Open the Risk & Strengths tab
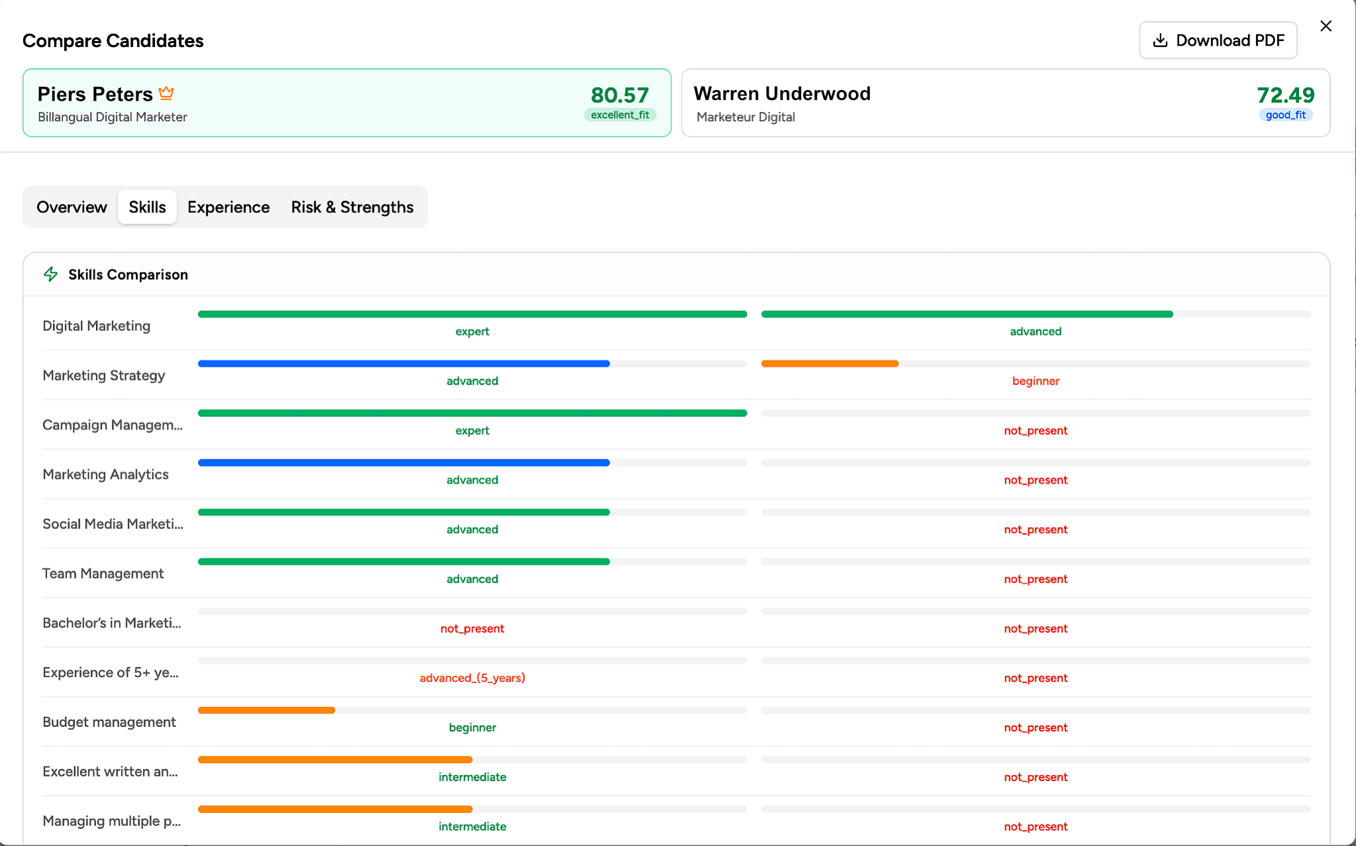The height and width of the screenshot is (846, 1356). 352,207
